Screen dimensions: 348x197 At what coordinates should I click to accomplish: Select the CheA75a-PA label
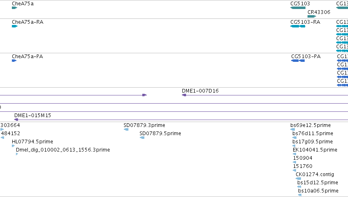point(27,57)
